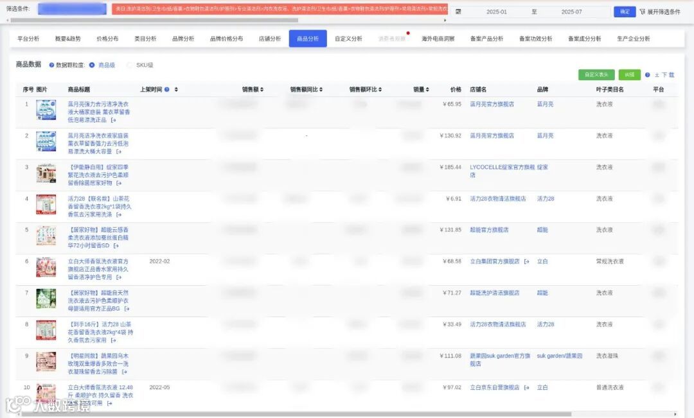
Task: Switch to 概要&趋势 tab
Action: tap(67, 39)
